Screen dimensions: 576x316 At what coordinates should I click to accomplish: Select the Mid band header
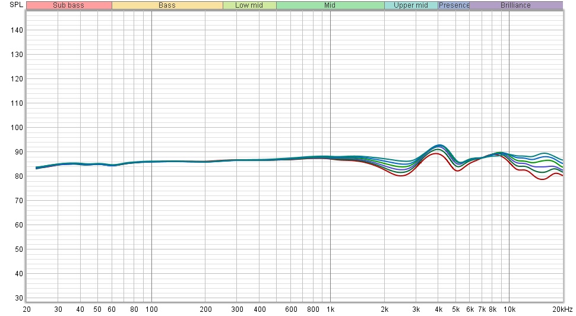point(330,5)
